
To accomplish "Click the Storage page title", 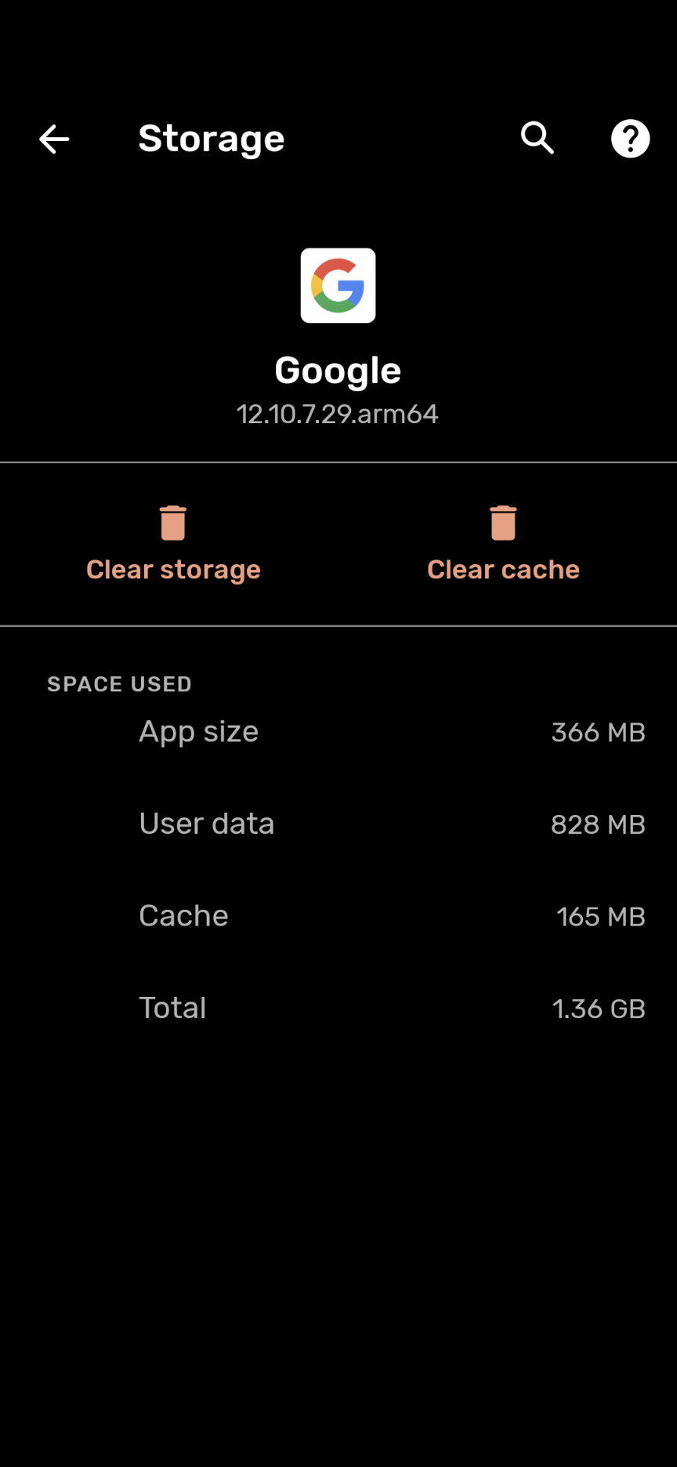I will tap(211, 139).
